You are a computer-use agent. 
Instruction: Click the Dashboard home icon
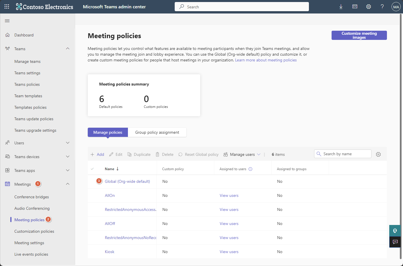7,35
